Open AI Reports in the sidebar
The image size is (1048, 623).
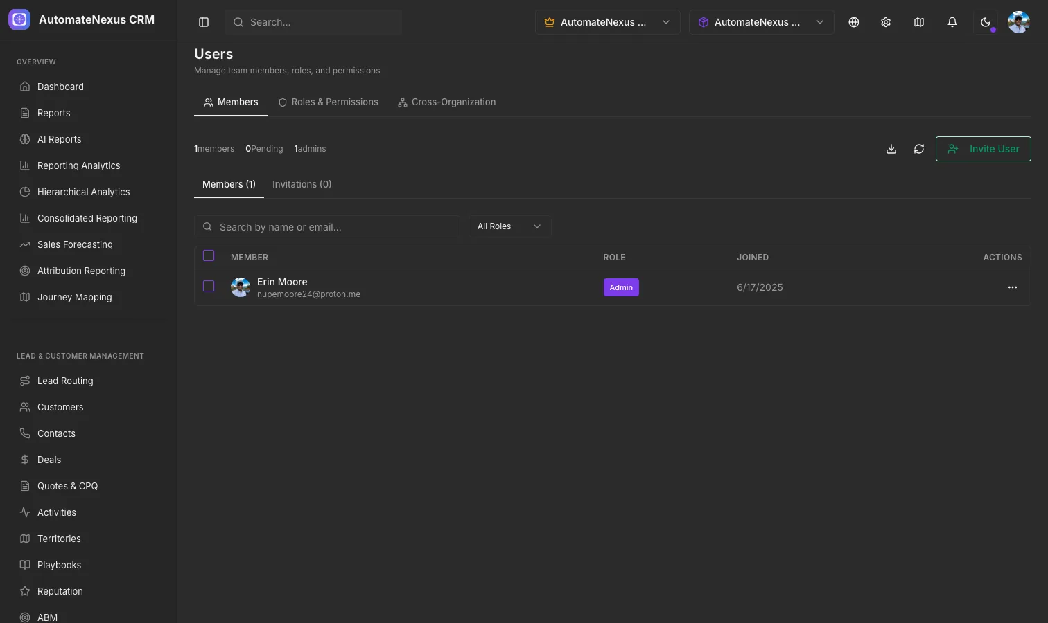[x=89, y=139]
